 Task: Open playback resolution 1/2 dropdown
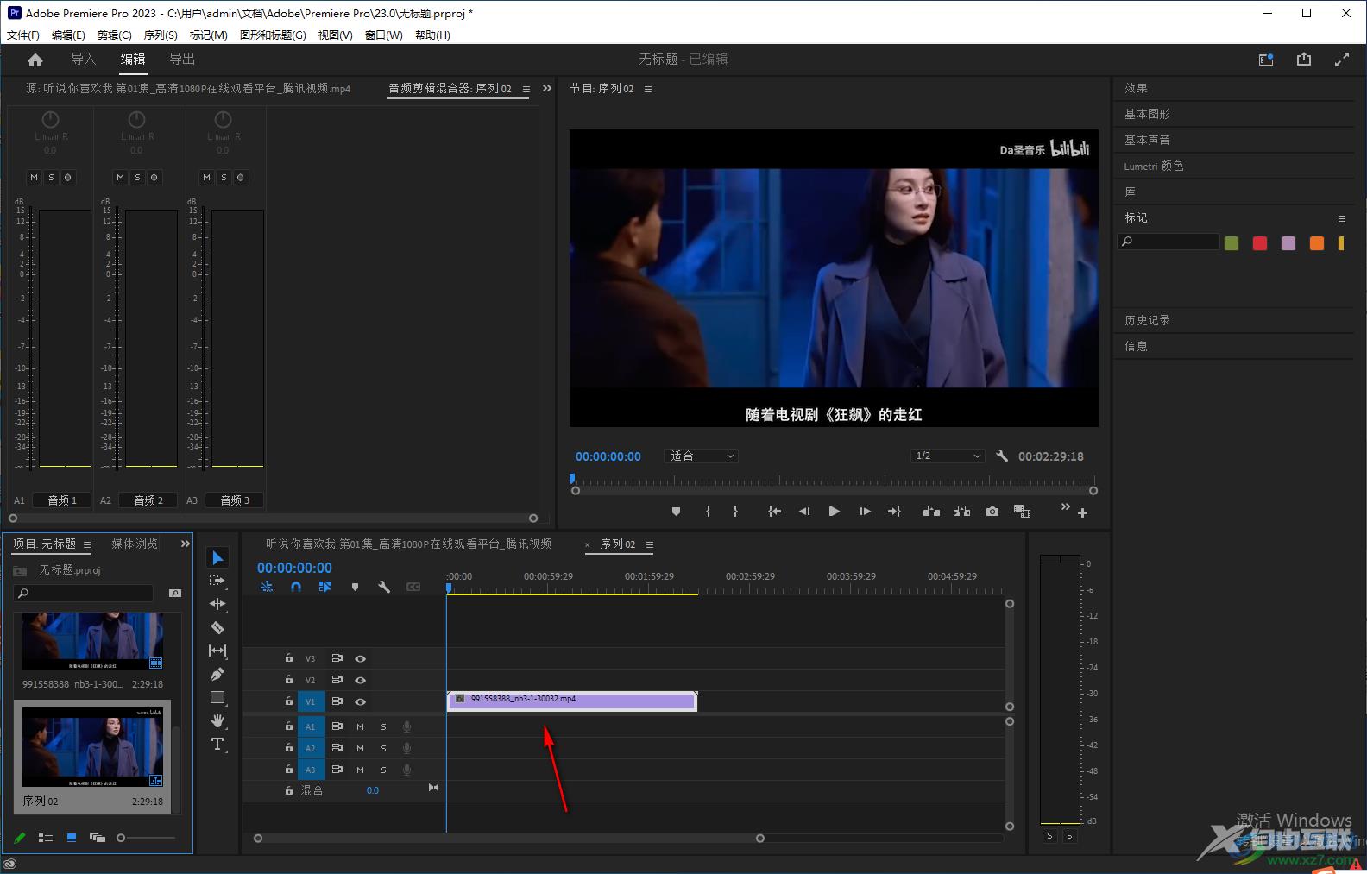[948, 456]
